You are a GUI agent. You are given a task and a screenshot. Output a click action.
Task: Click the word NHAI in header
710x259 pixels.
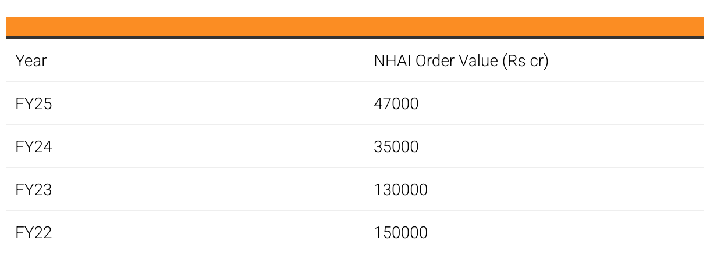(x=392, y=61)
